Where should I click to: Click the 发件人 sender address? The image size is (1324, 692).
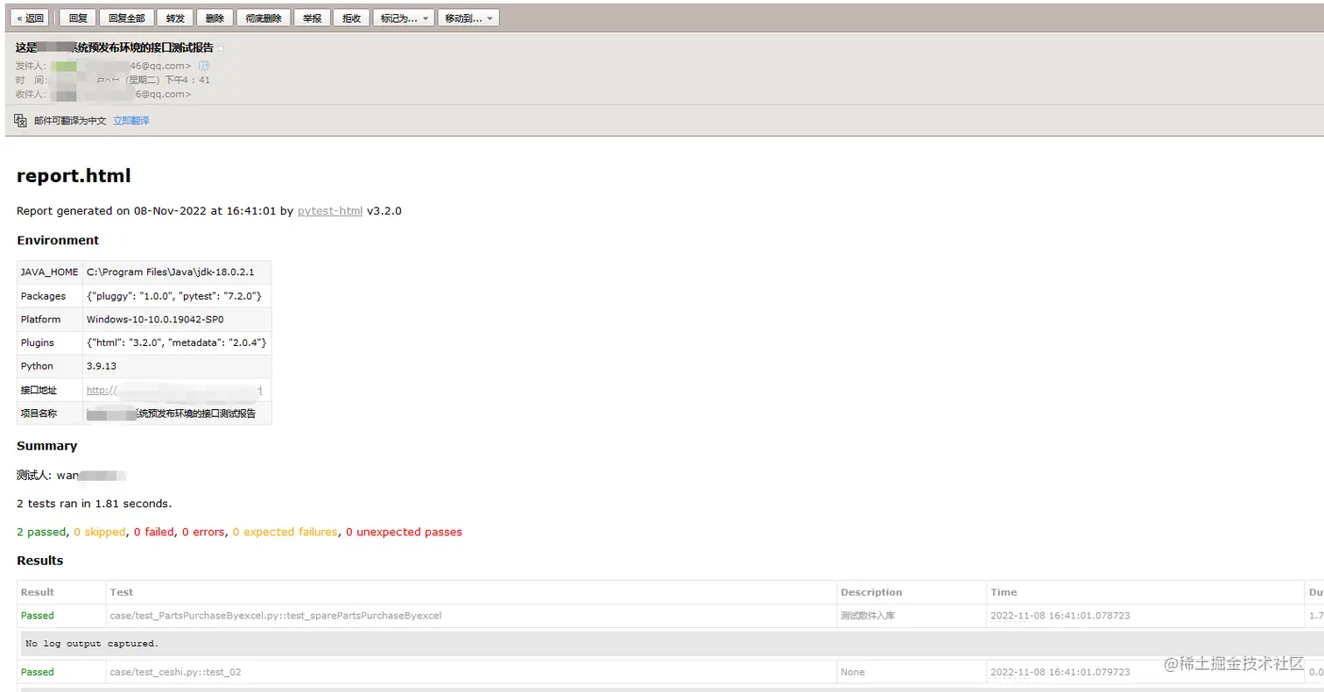(x=121, y=66)
